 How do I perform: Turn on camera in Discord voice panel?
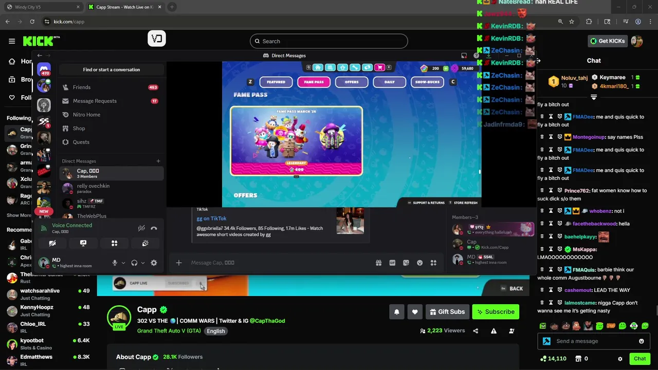[x=52, y=243]
